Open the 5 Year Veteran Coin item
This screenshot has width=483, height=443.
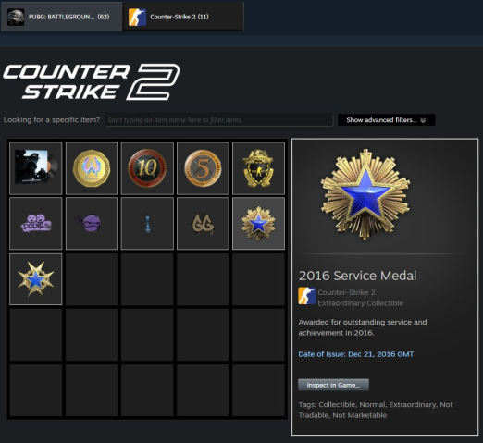coord(203,168)
